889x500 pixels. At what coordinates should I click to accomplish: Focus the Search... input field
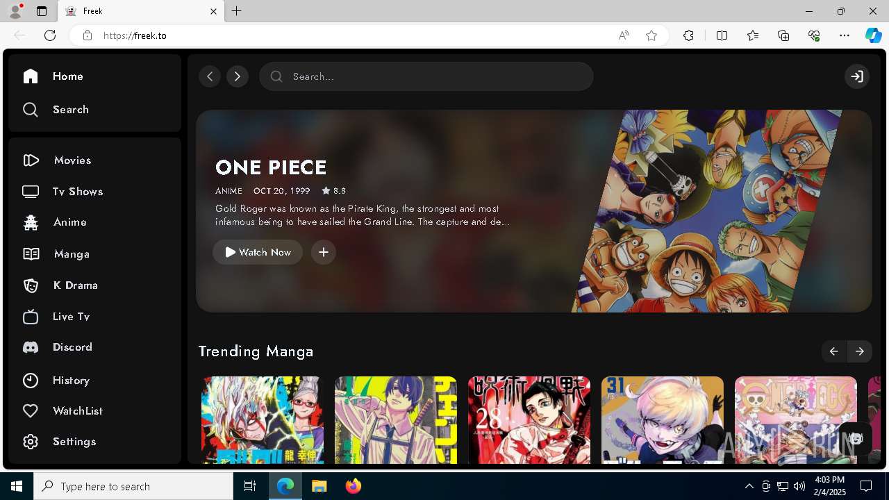pos(426,76)
